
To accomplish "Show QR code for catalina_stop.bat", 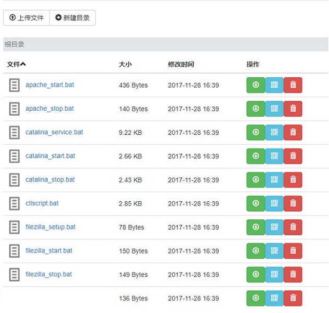I will pyautogui.click(x=274, y=180).
